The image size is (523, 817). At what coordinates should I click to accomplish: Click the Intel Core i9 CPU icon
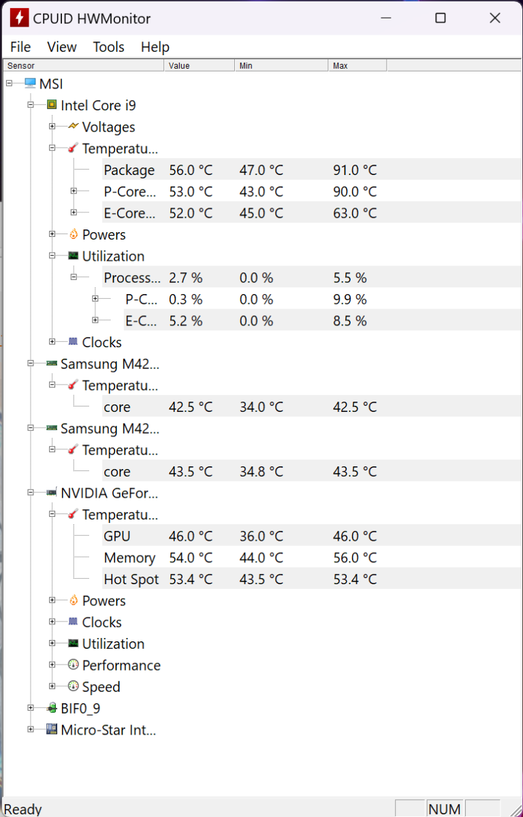tap(52, 106)
